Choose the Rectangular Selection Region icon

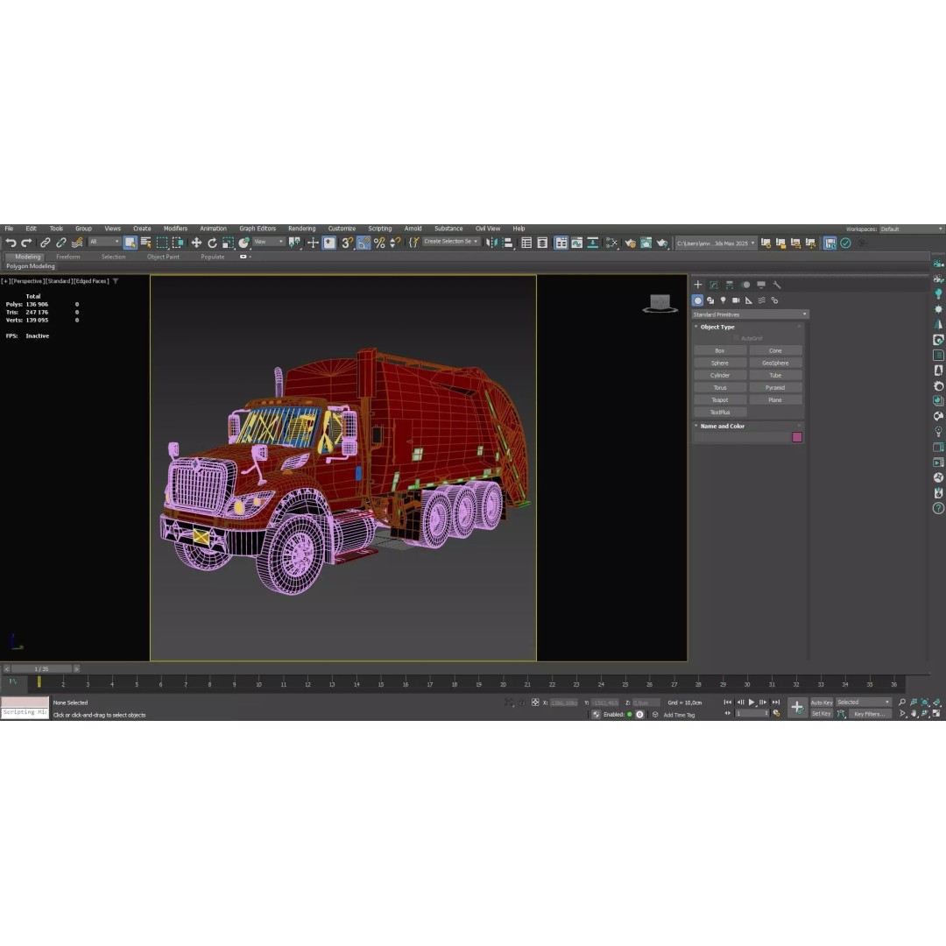point(162,243)
